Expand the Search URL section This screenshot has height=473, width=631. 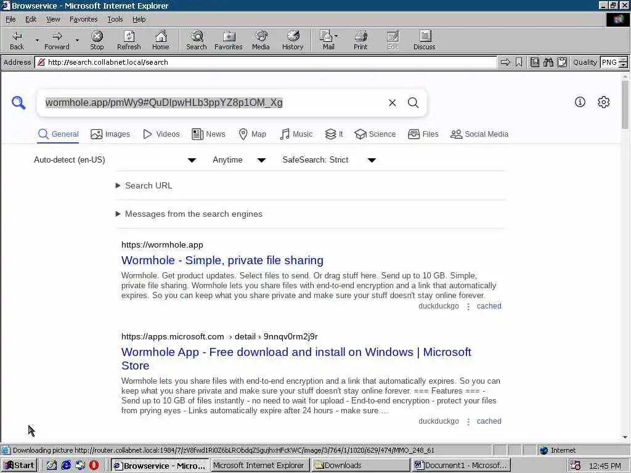click(144, 186)
